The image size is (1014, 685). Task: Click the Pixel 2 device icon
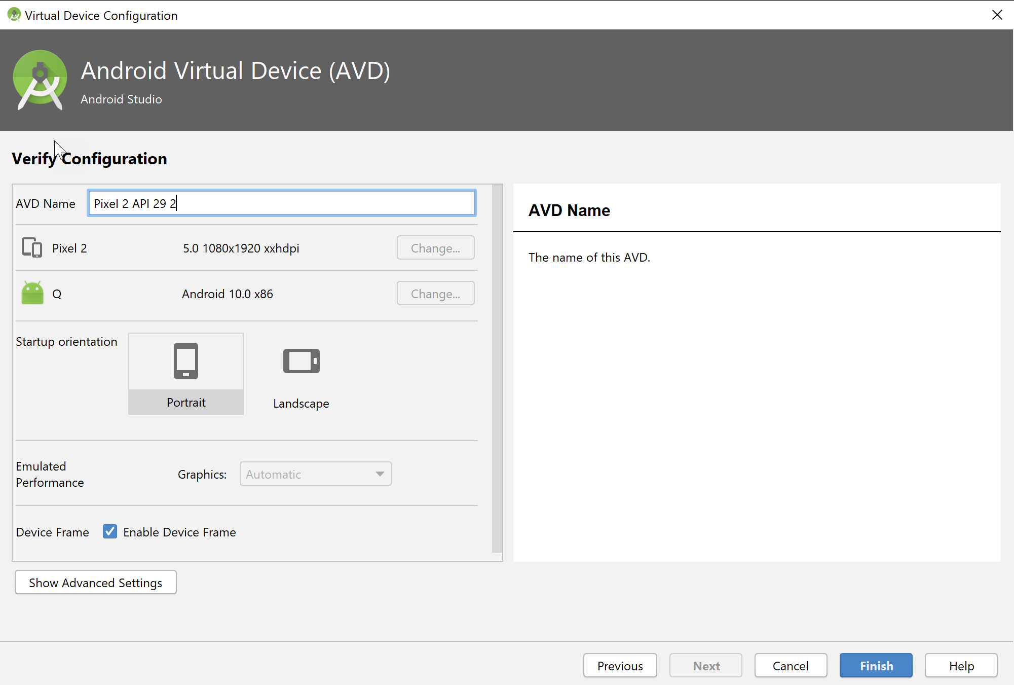coord(32,247)
